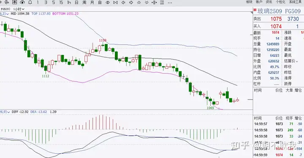The width and height of the screenshot is (304, 158).
Task: Click the right arrow navigation icon
Action: (131, 3)
